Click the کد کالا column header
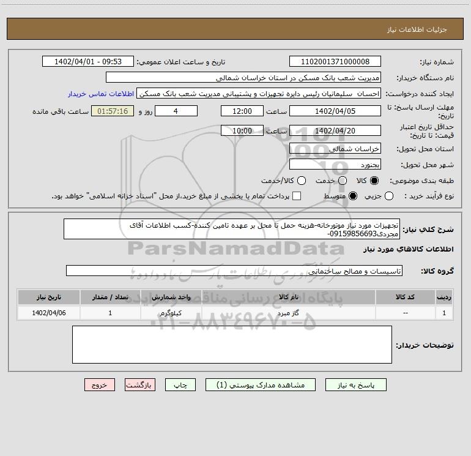This screenshot has height=456, width=471. click(x=405, y=297)
